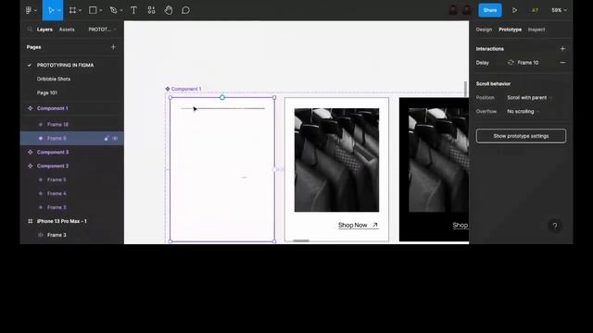593x333 pixels.
Task: Select the Frame 9 layer
Action: pyautogui.click(x=57, y=138)
